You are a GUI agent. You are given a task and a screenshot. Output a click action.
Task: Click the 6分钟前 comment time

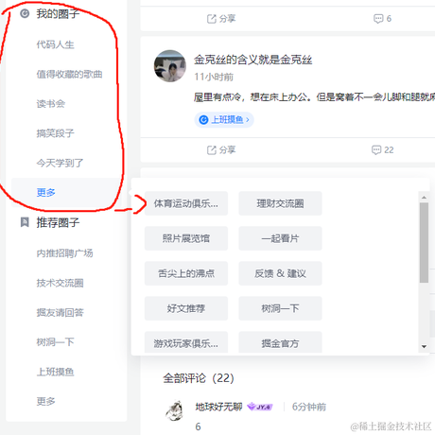309,407
